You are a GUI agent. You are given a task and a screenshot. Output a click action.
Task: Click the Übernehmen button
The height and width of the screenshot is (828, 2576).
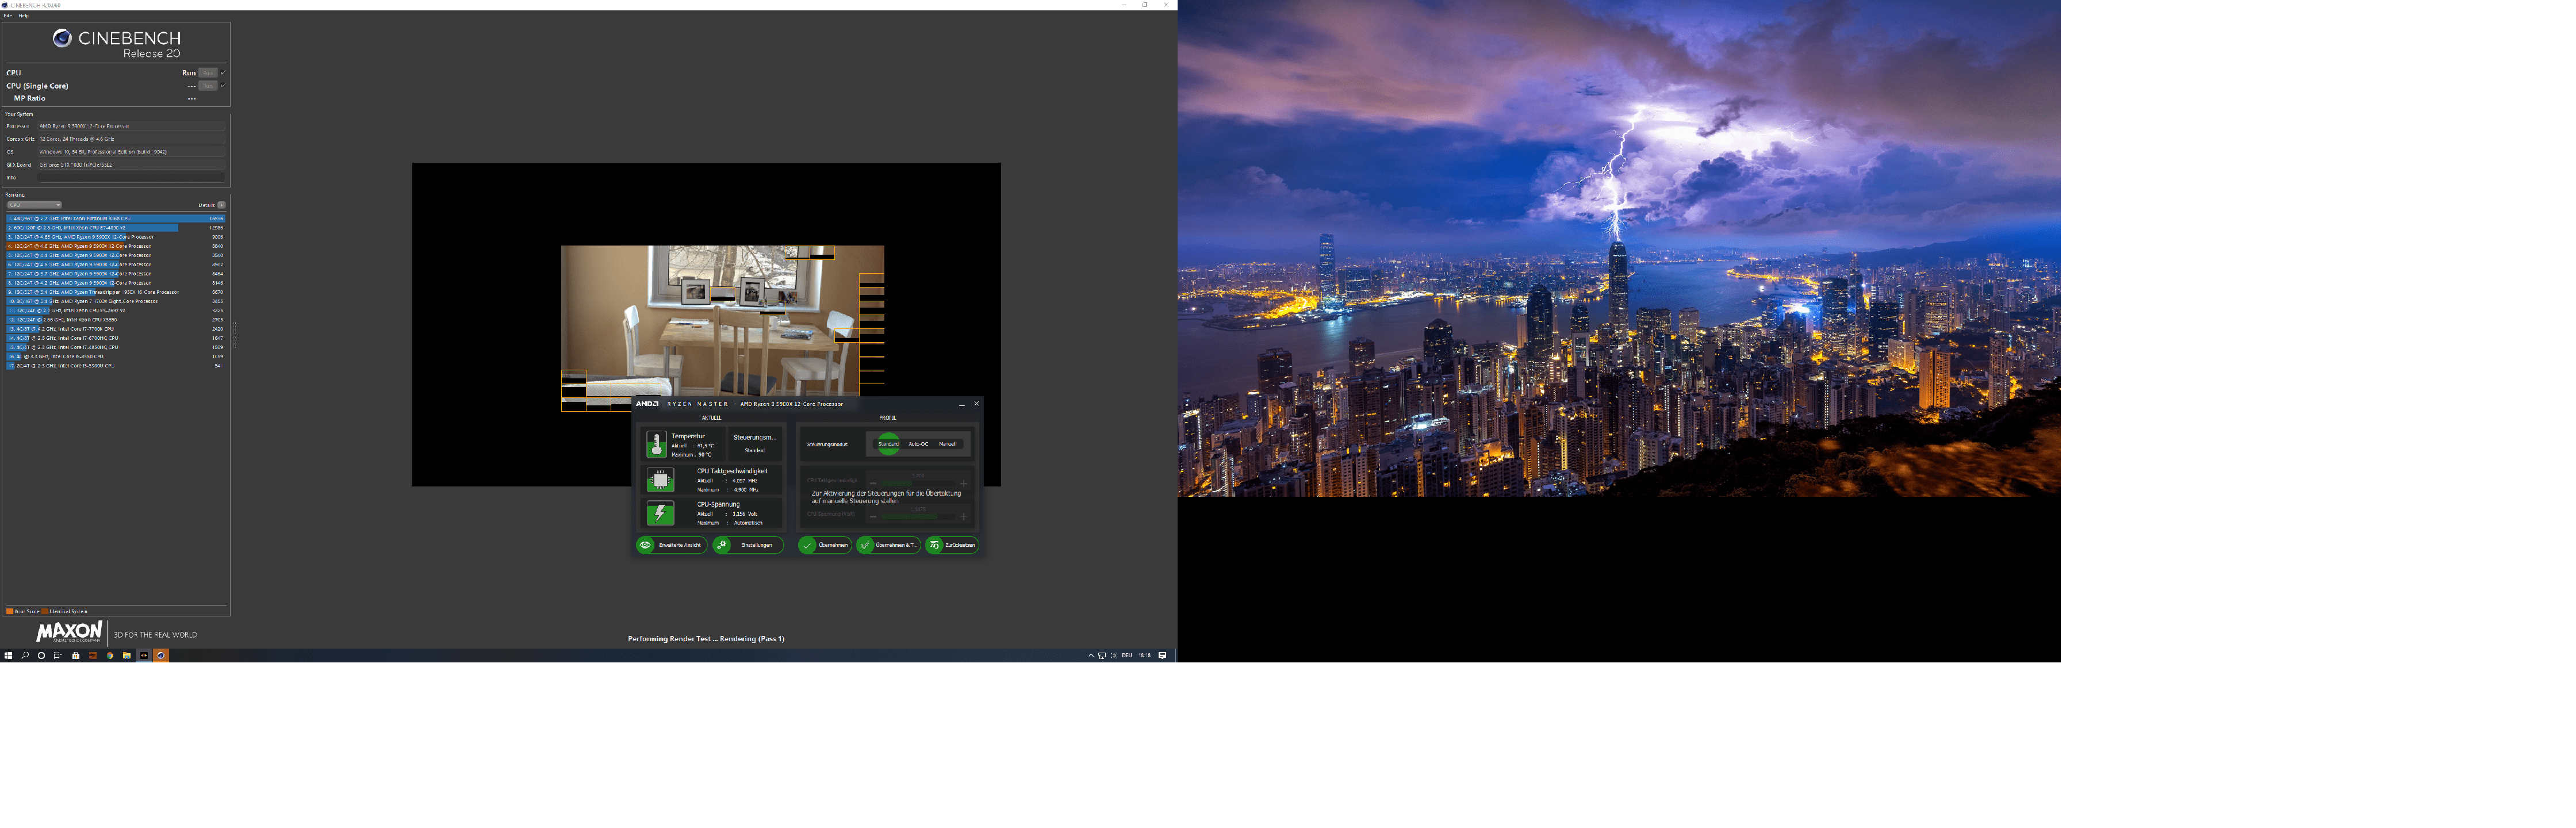(824, 545)
